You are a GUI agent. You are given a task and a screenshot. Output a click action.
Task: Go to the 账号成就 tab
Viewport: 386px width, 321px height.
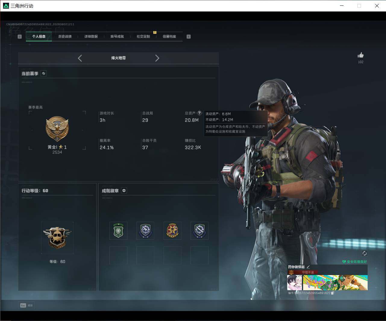tap(117, 37)
